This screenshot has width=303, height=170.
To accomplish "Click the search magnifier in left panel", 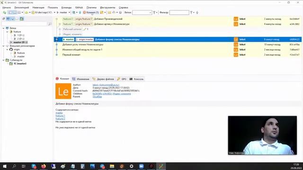I will (x=50, y=24).
